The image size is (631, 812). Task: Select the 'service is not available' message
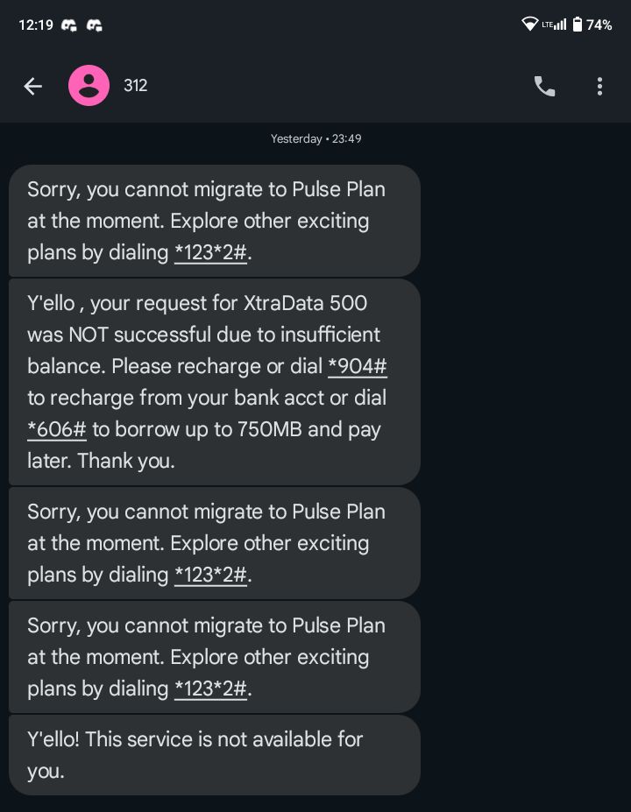point(215,755)
